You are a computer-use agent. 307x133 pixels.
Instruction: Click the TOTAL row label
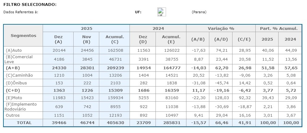tap(24, 123)
